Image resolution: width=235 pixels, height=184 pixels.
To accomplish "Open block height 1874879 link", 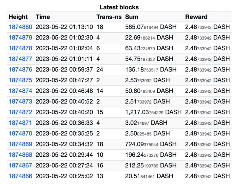I will pos(20,38).
